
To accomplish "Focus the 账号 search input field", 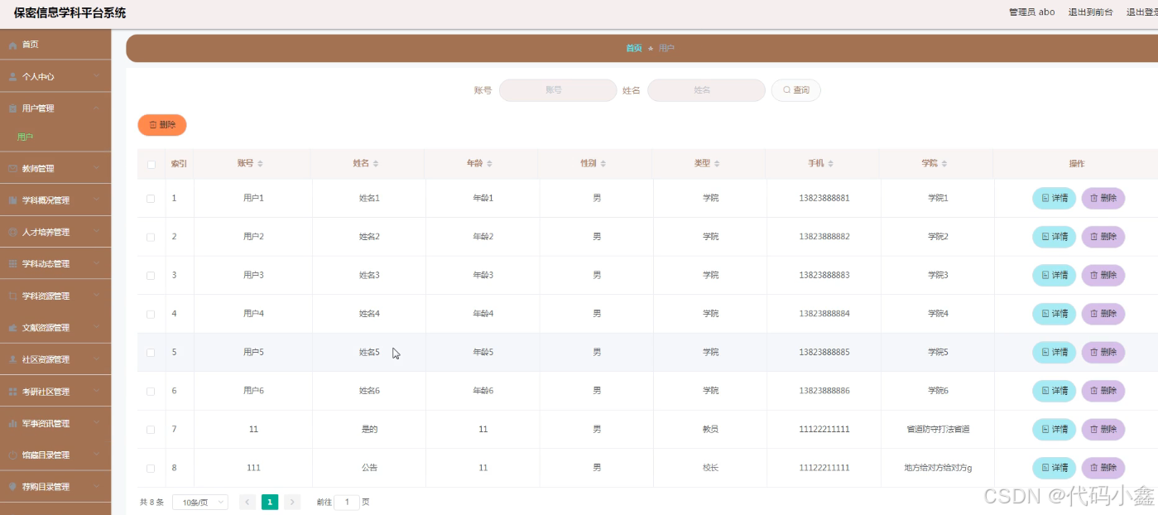I will [x=558, y=90].
